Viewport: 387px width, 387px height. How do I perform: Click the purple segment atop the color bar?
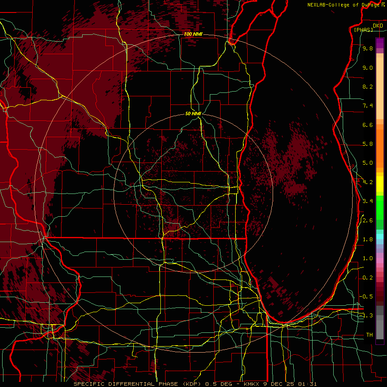point(380,43)
